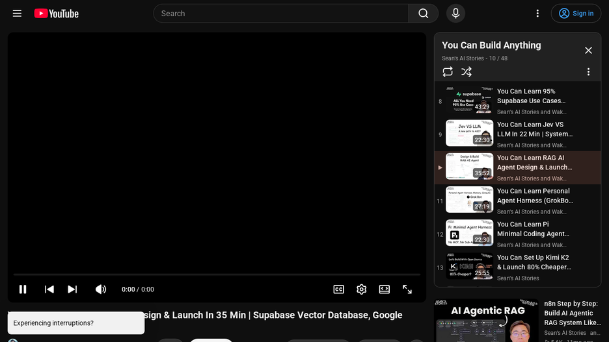The width and height of the screenshot is (609, 342).
Task: Open the hamburger guide menu
Action: tap(17, 14)
